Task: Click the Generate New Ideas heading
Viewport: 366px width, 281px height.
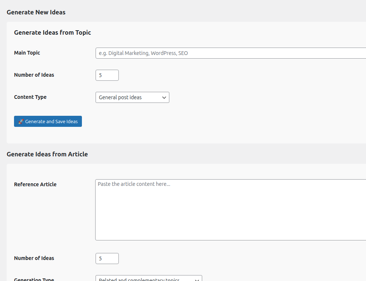Action: 36,12
